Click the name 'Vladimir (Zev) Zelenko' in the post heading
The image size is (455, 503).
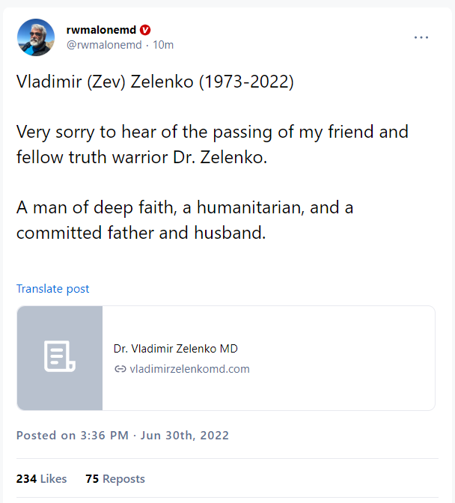tap(105, 82)
